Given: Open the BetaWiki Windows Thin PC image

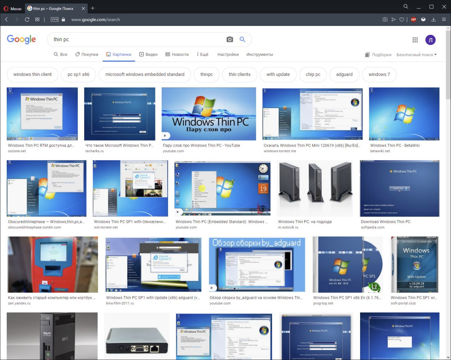Looking at the screenshot, I should point(404,114).
